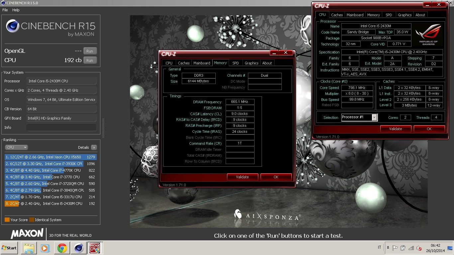Image resolution: width=454 pixels, height=255 pixels.
Task: Open About tab in right CPU-Z window
Action: pos(420,15)
